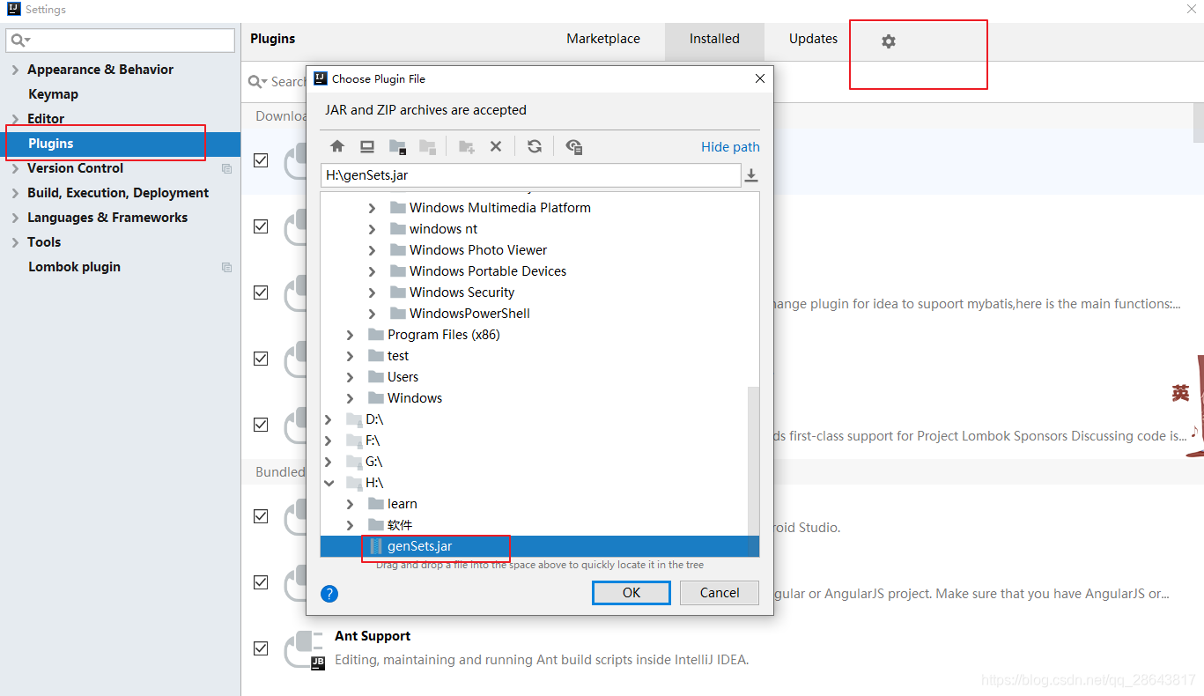Click the Cancel button
The image size is (1204, 696).
pos(720,593)
